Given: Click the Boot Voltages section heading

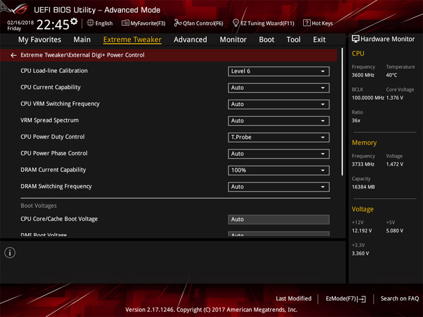Looking at the screenshot, I should point(39,205).
